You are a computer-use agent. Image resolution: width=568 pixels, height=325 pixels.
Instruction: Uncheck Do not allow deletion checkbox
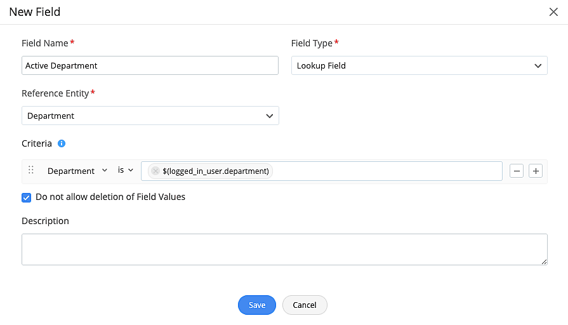click(27, 197)
